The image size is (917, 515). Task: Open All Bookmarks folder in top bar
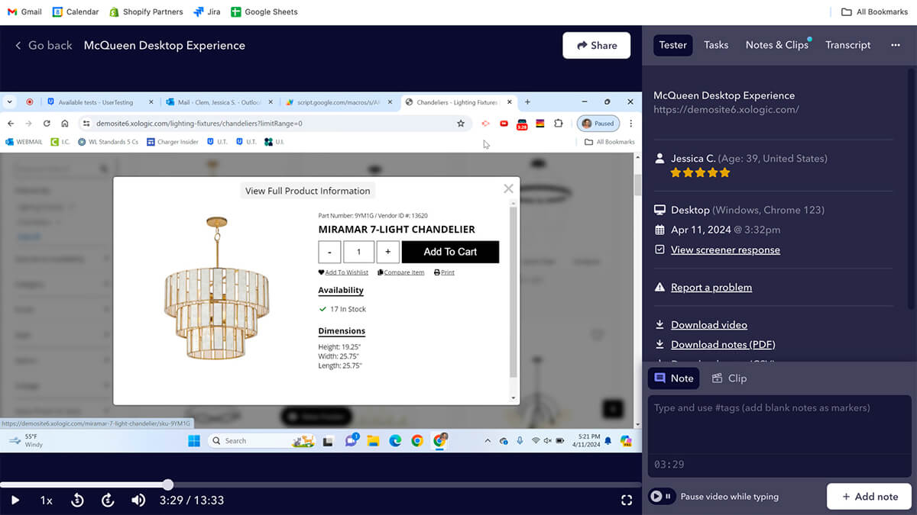874,12
